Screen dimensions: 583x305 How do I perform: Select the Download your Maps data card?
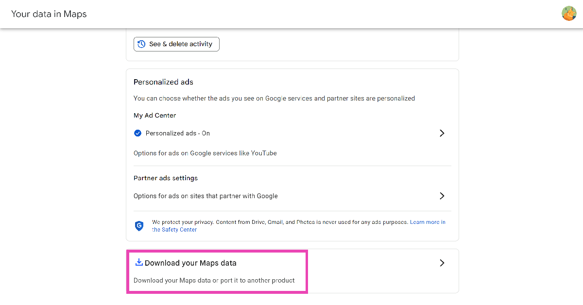coord(217,271)
